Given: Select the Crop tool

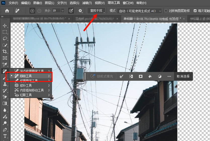Looking at the screenshot, I should point(5,51).
